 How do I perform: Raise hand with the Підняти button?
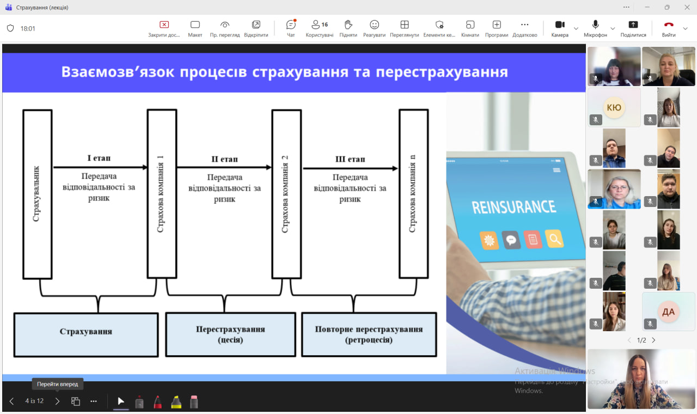(348, 28)
